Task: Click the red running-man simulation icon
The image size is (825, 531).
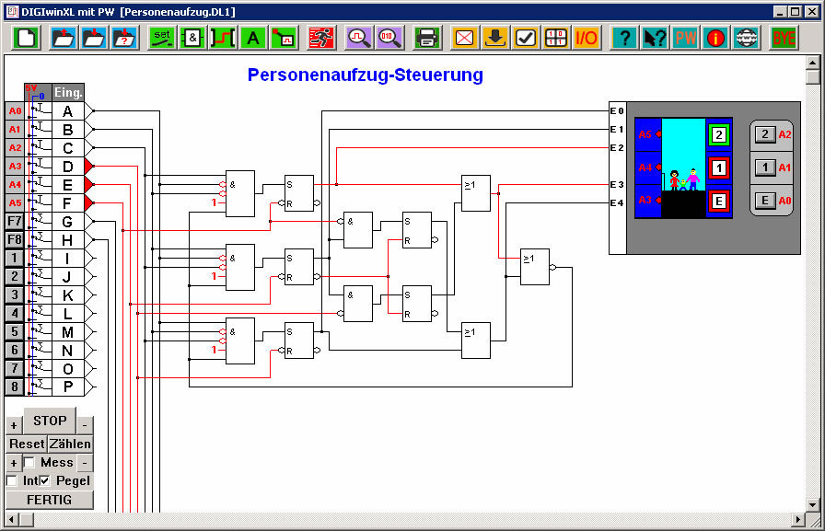Action: tap(321, 38)
